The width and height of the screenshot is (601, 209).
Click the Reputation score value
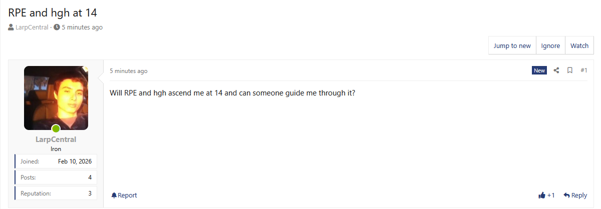pyautogui.click(x=90, y=193)
